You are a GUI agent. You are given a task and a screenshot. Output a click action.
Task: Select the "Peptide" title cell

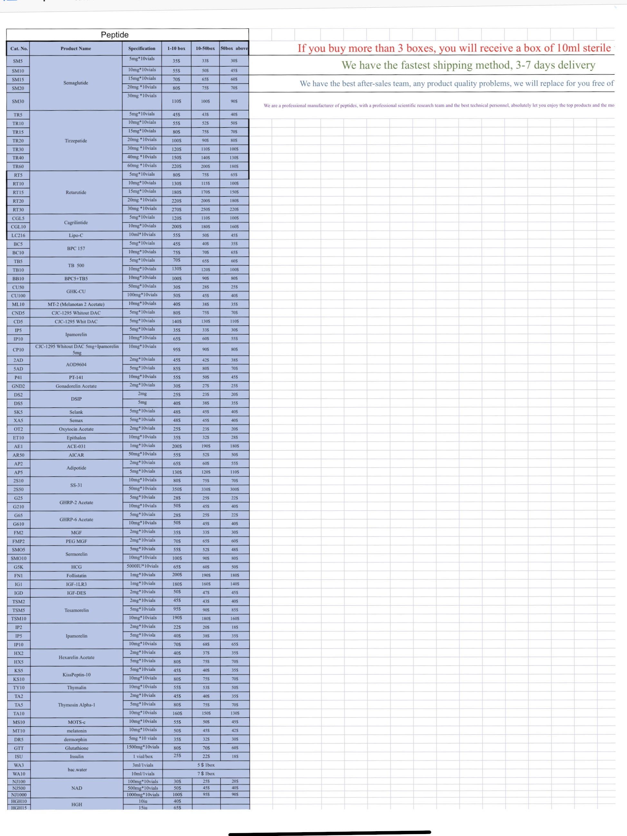(x=128, y=35)
